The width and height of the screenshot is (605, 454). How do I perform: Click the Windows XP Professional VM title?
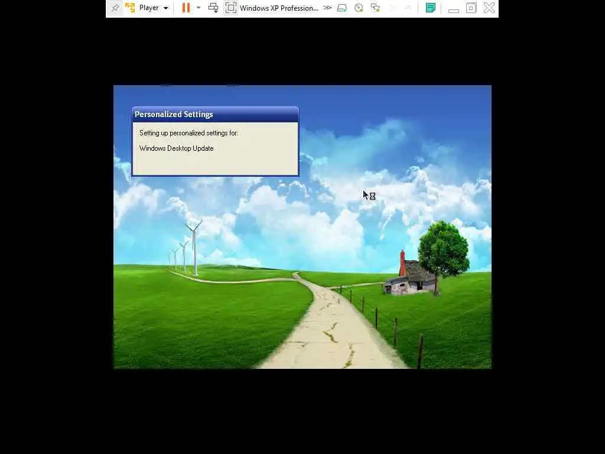(x=279, y=8)
